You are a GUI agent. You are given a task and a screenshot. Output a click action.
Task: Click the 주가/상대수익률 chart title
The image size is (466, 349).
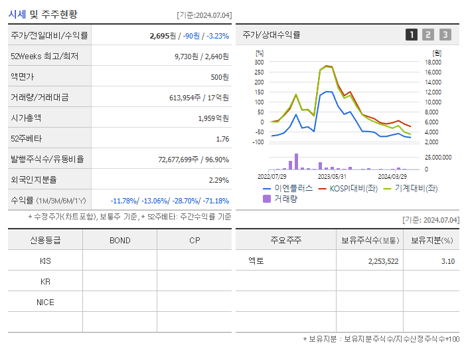tap(272, 35)
